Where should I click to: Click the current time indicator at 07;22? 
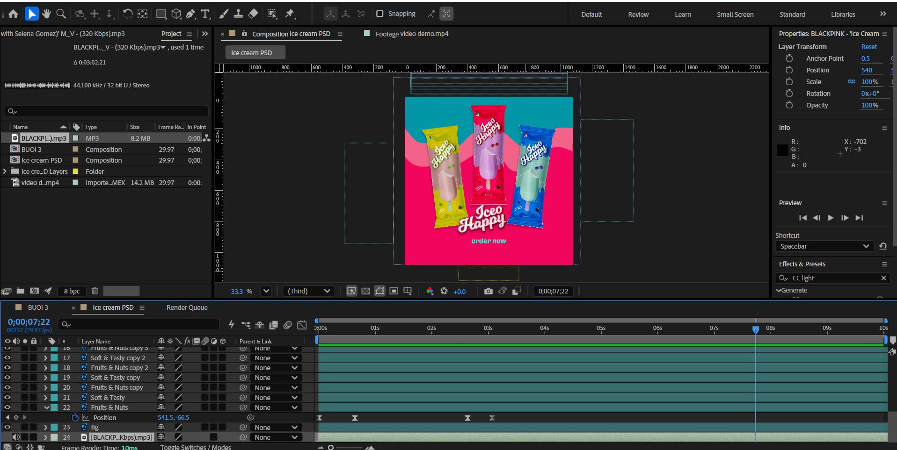(x=756, y=330)
